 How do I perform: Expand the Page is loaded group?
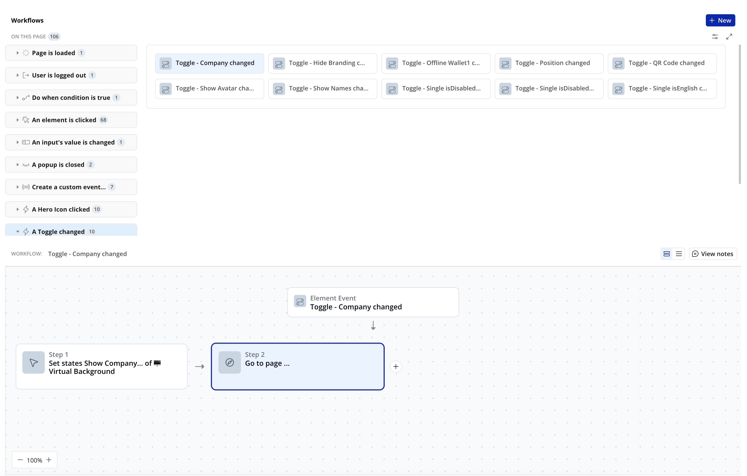(x=18, y=53)
